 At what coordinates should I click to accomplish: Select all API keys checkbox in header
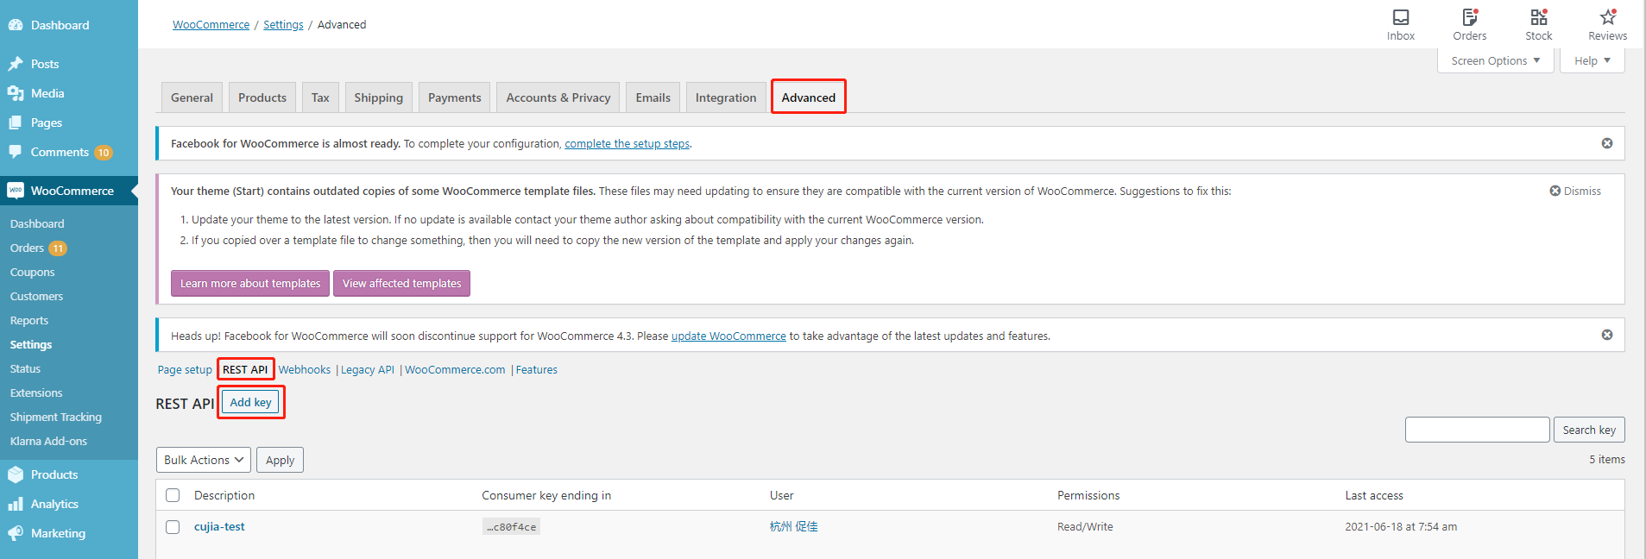pyautogui.click(x=173, y=495)
